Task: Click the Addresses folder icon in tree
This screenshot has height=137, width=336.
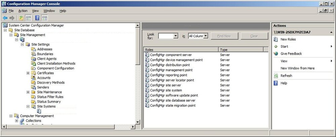Action: [x=33, y=49]
